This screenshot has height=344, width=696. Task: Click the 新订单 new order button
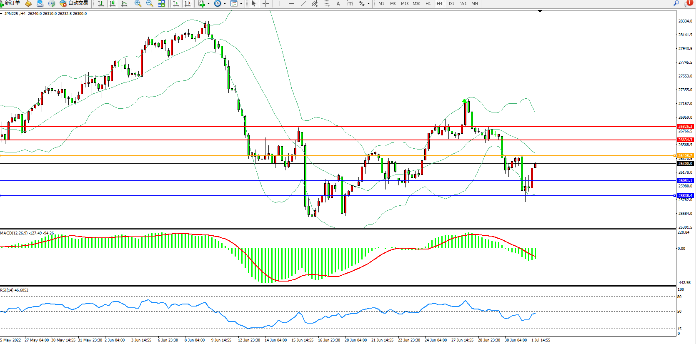click(x=10, y=3)
